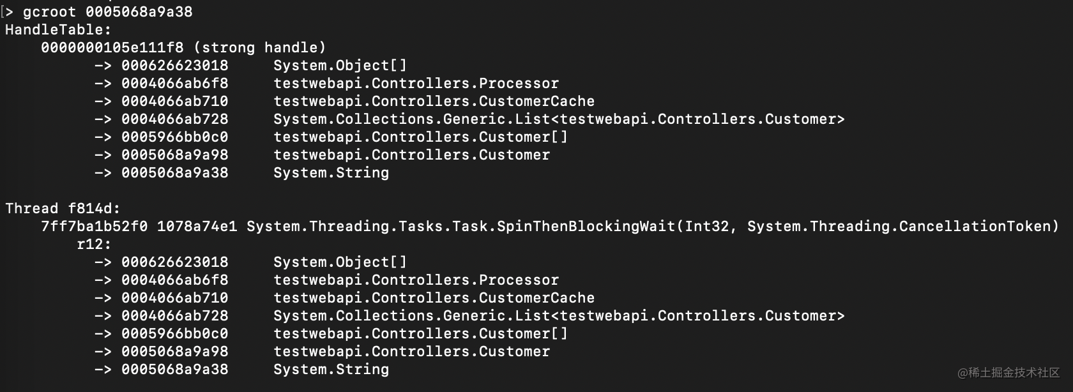This screenshot has width=1073, height=392.
Task: Click the Thread f814d: heading
Action: (x=63, y=209)
